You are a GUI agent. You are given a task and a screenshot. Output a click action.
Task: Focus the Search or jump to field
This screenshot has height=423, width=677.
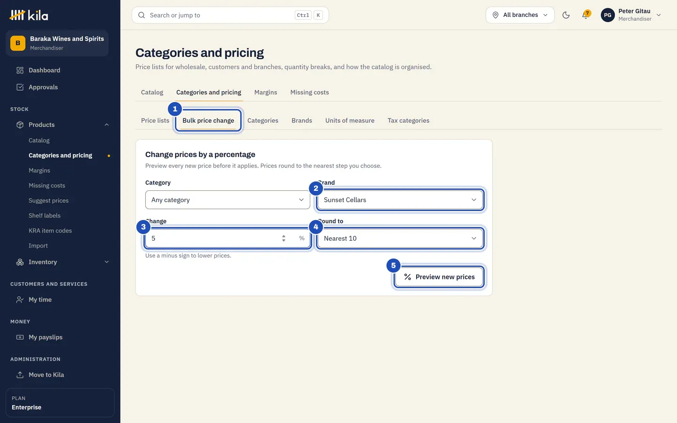pos(230,15)
